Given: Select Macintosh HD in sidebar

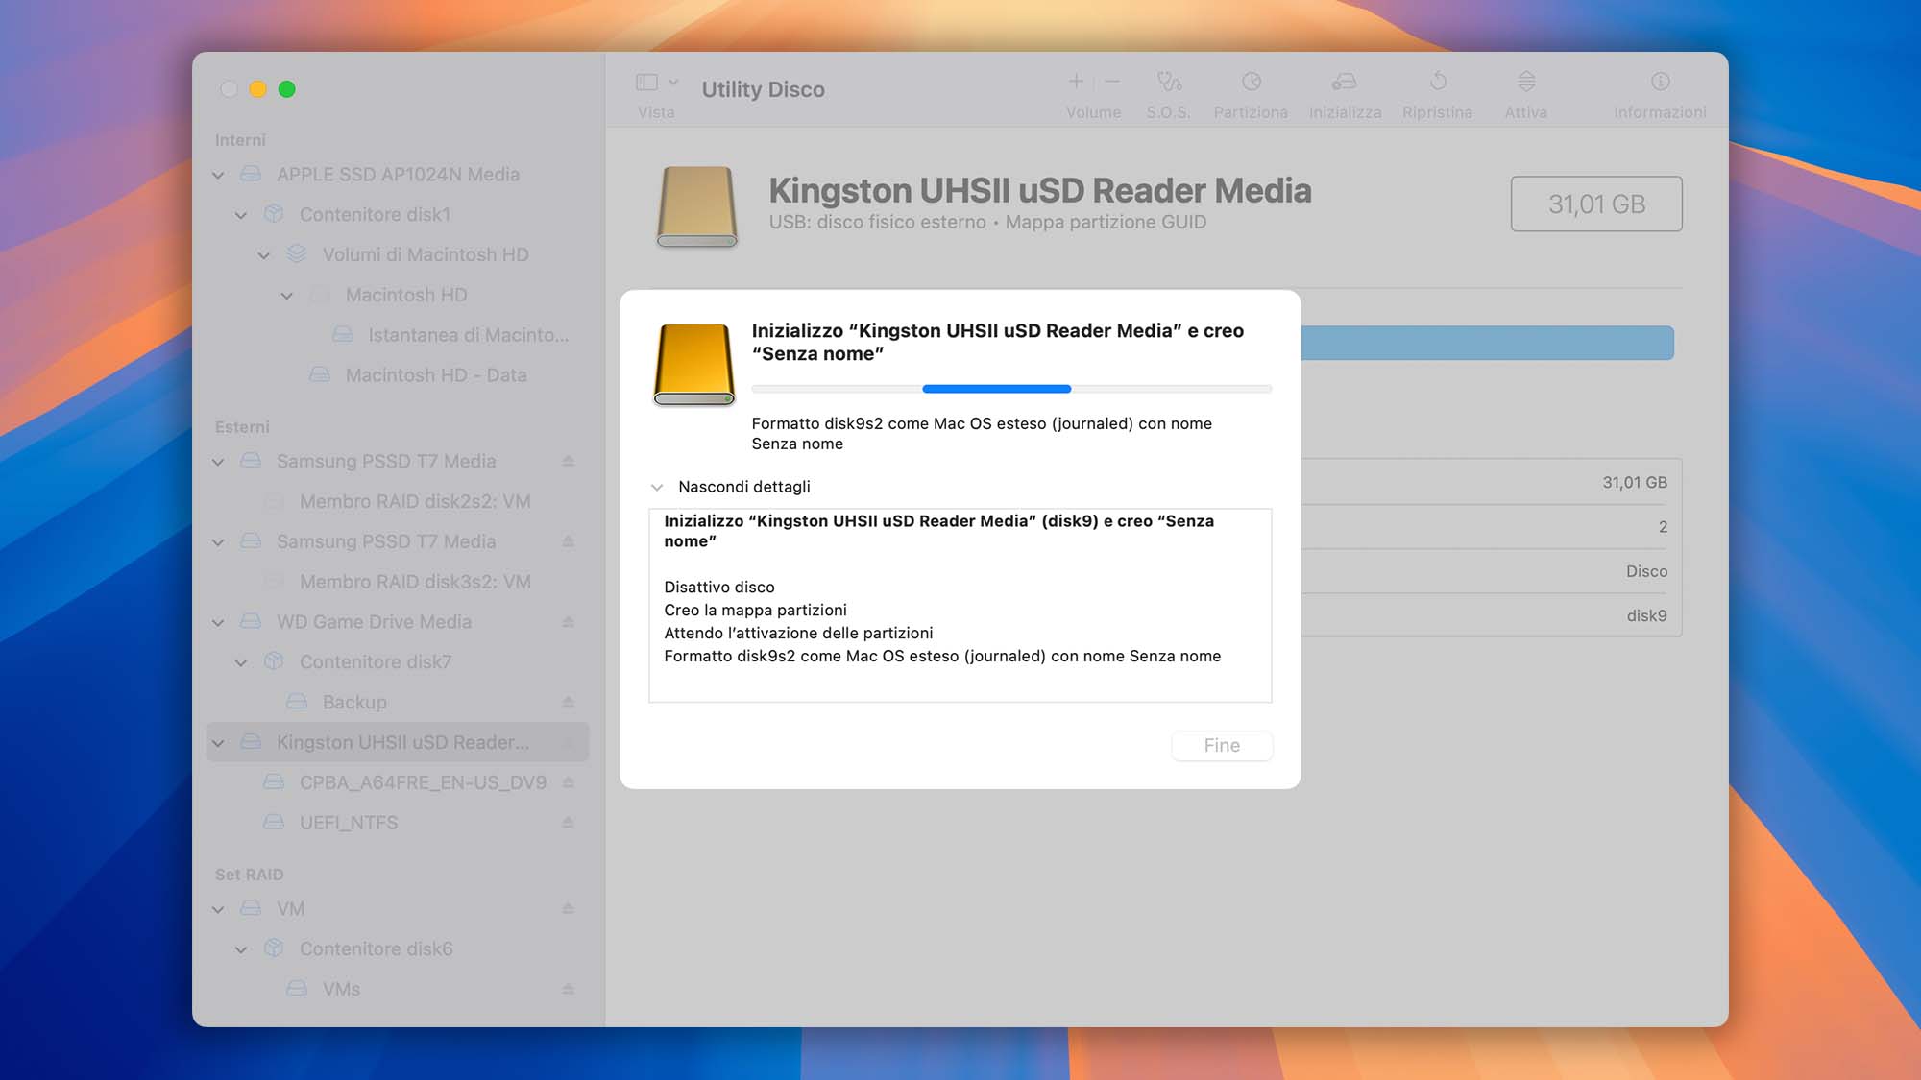Looking at the screenshot, I should 405,294.
